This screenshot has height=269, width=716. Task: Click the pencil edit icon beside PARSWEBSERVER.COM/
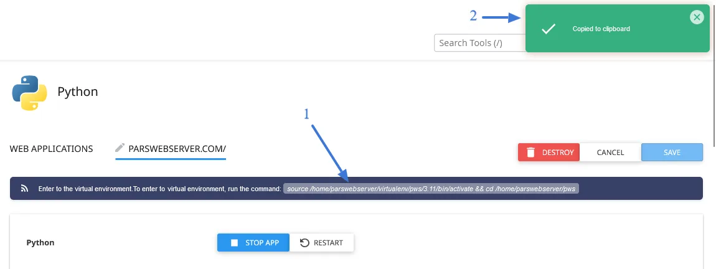[x=120, y=148]
